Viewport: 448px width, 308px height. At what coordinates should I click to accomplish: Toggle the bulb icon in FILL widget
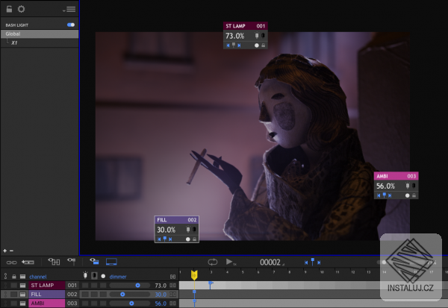[188, 229]
